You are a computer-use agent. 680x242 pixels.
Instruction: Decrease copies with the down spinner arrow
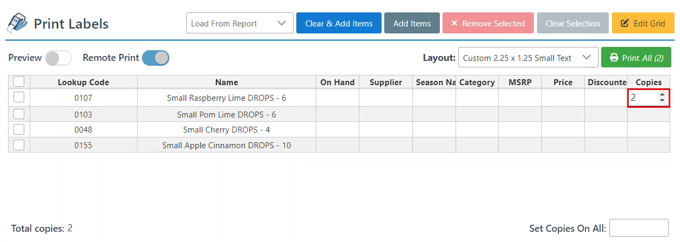662,101
